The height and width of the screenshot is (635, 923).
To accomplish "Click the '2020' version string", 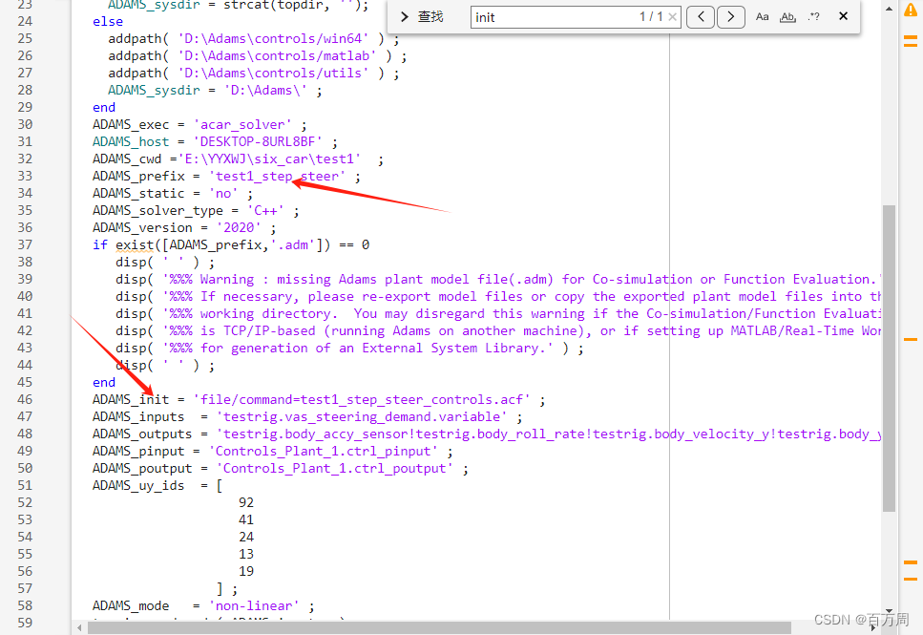I will [x=239, y=227].
